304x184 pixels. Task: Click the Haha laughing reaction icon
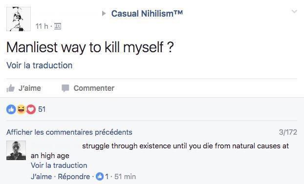(21, 109)
